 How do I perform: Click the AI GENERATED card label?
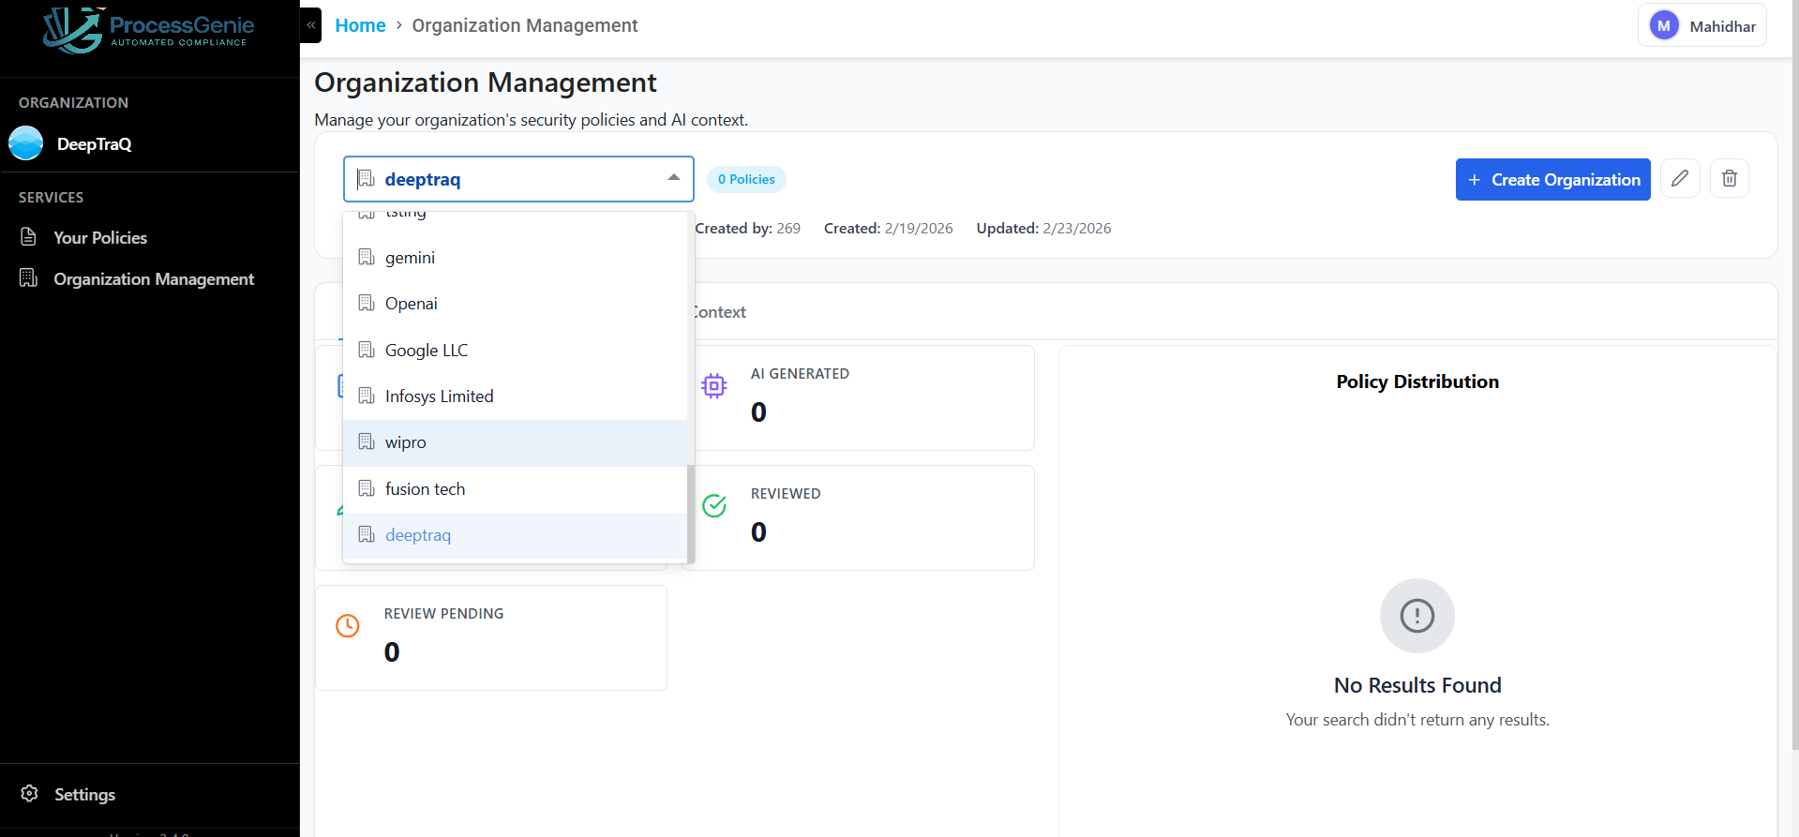pyautogui.click(x=800, y=373)
